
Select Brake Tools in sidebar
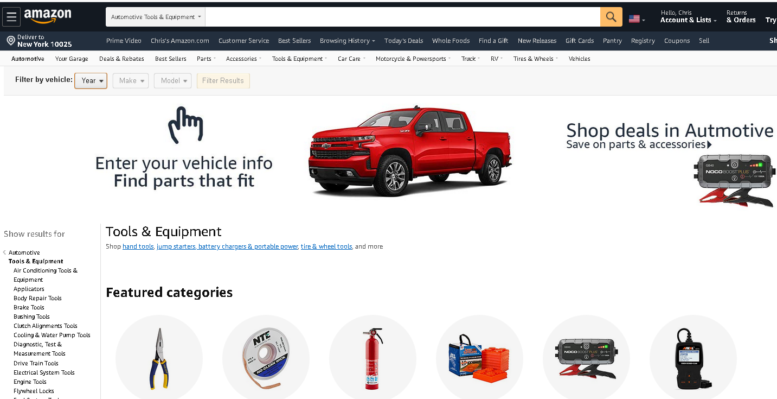29,307
